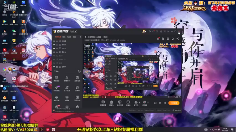Open the taskbar volume tray icon
Viewport: 236px width, 132px height.
[216, 130]
